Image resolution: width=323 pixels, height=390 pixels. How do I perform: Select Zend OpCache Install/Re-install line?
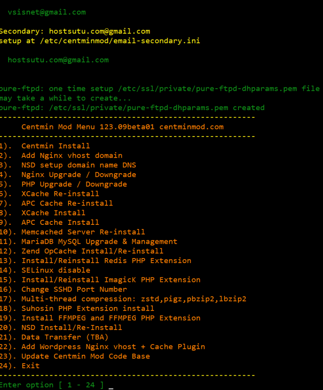pyautogui.click(x=93, y=251)
